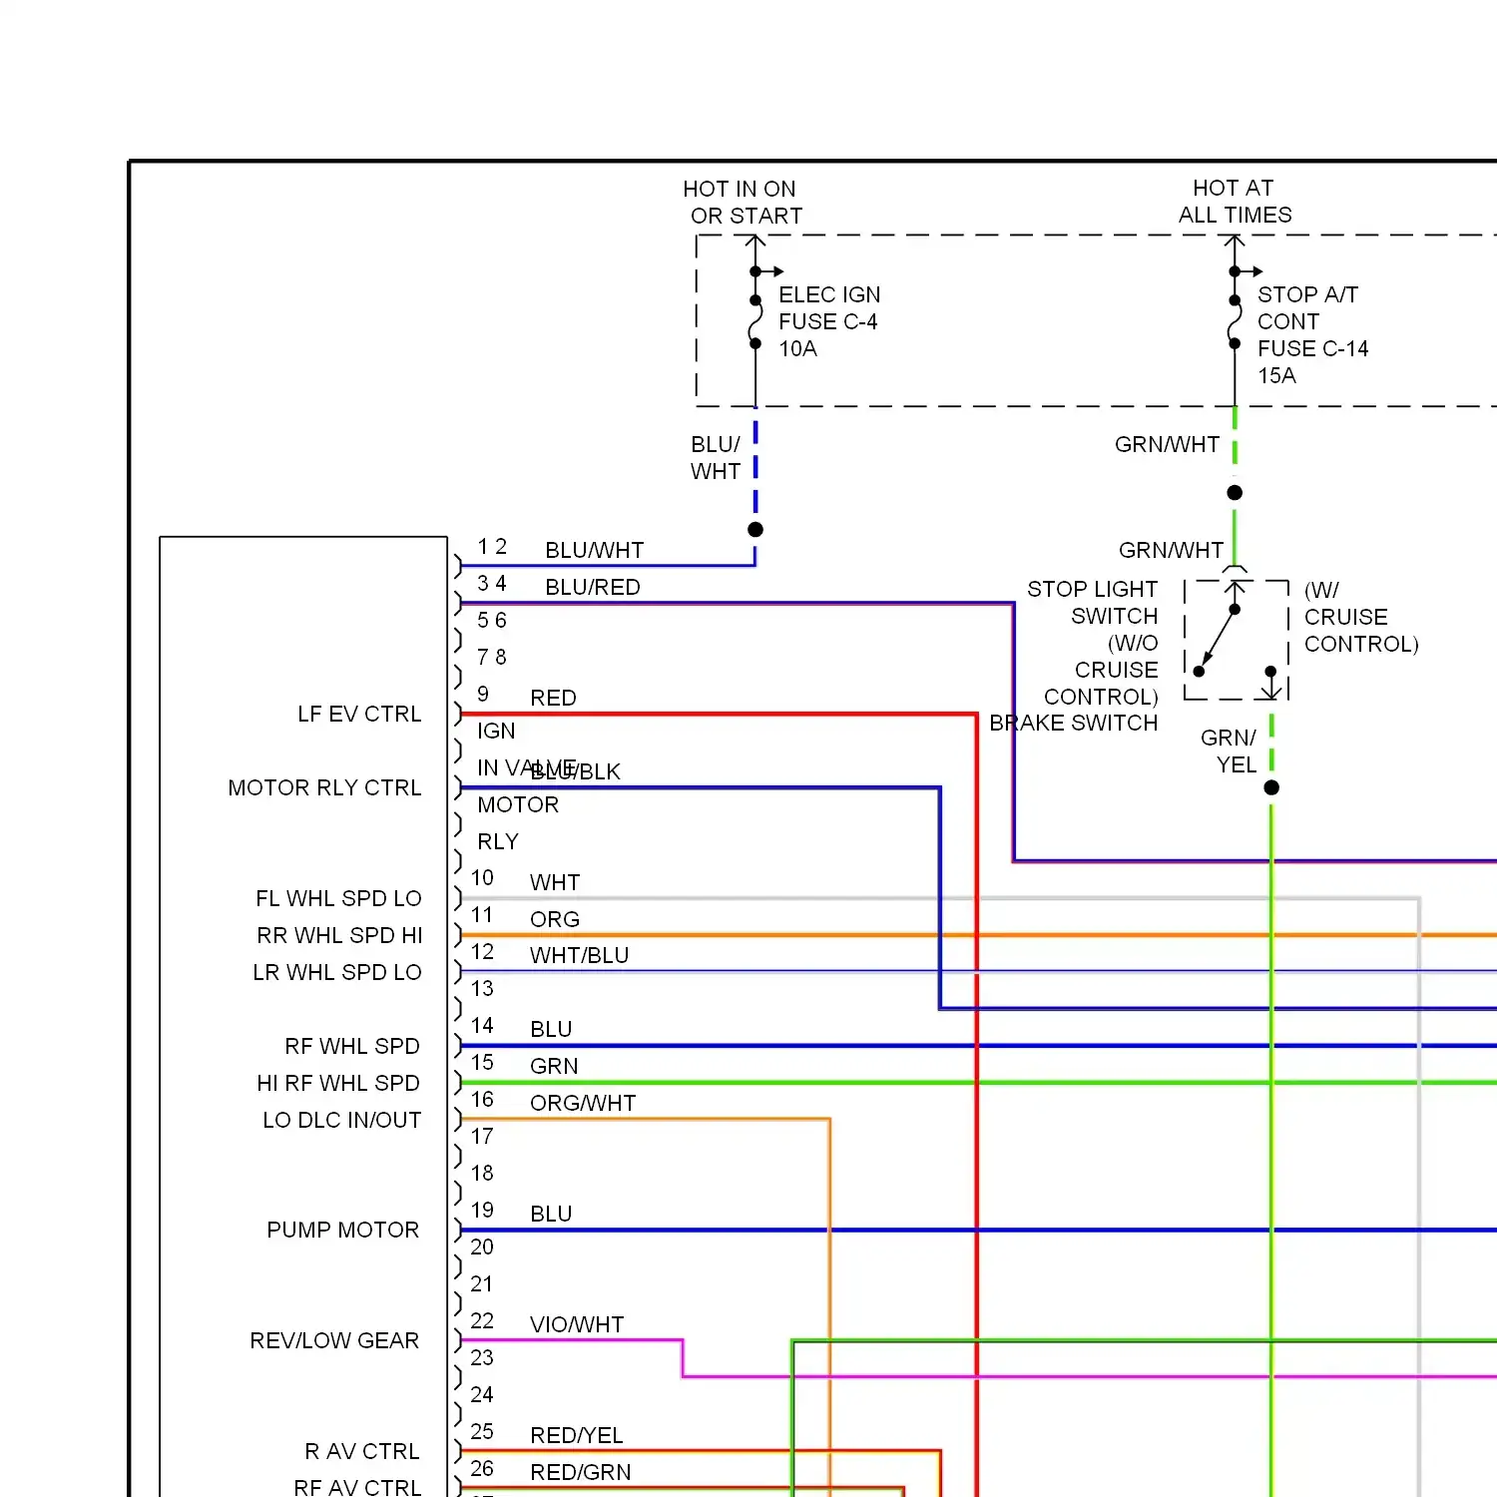Select the 'STOP LIGHT SWITCH (W/O CRUISE CONTROL)' text
This screenshot has height=1497, width=1497.
1093,643
